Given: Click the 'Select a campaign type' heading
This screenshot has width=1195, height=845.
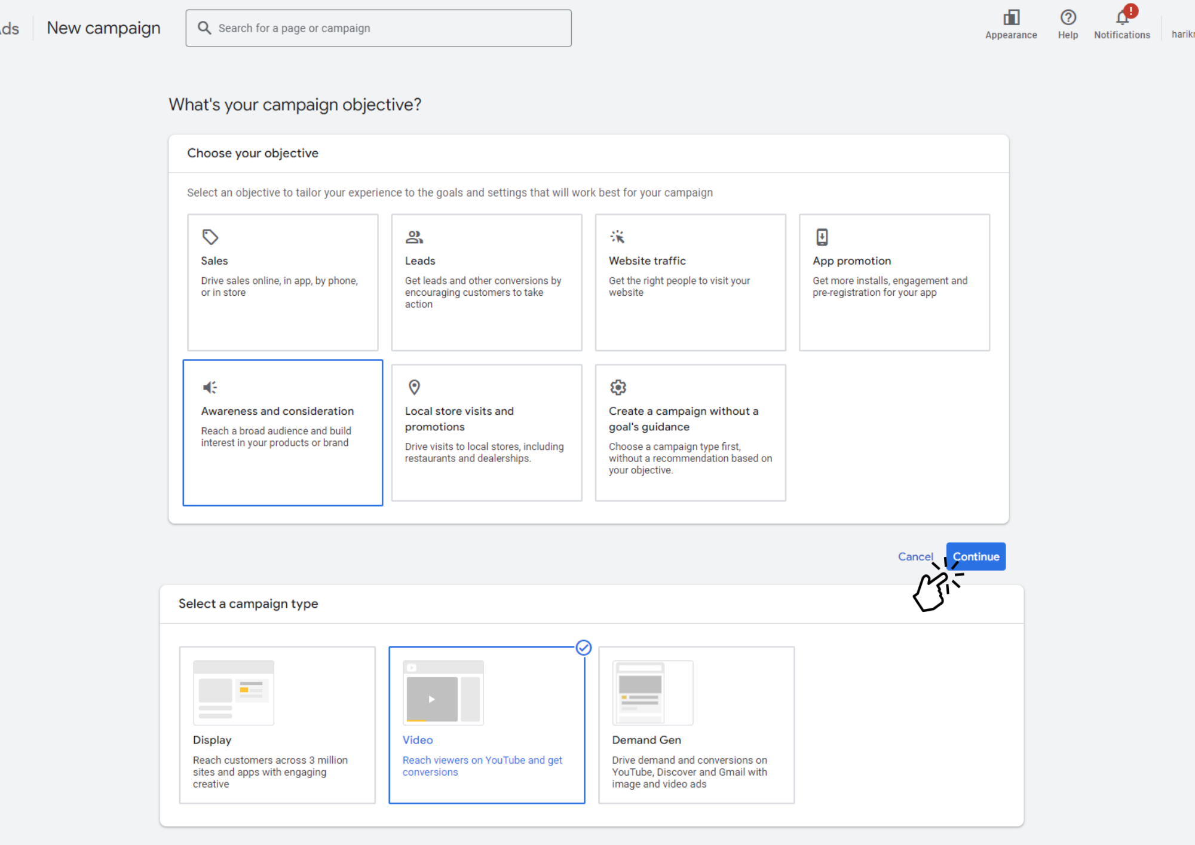Looking at the screenshot, I should click(248, 604).
